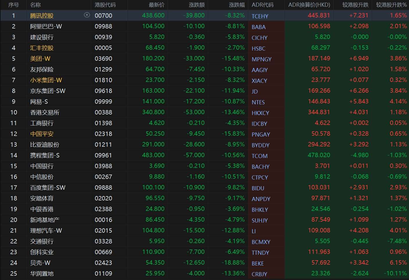The height and width of the screenshot is (280, 409).
Task: Select the 携程集团-S stock name
Action: point(45,155)
